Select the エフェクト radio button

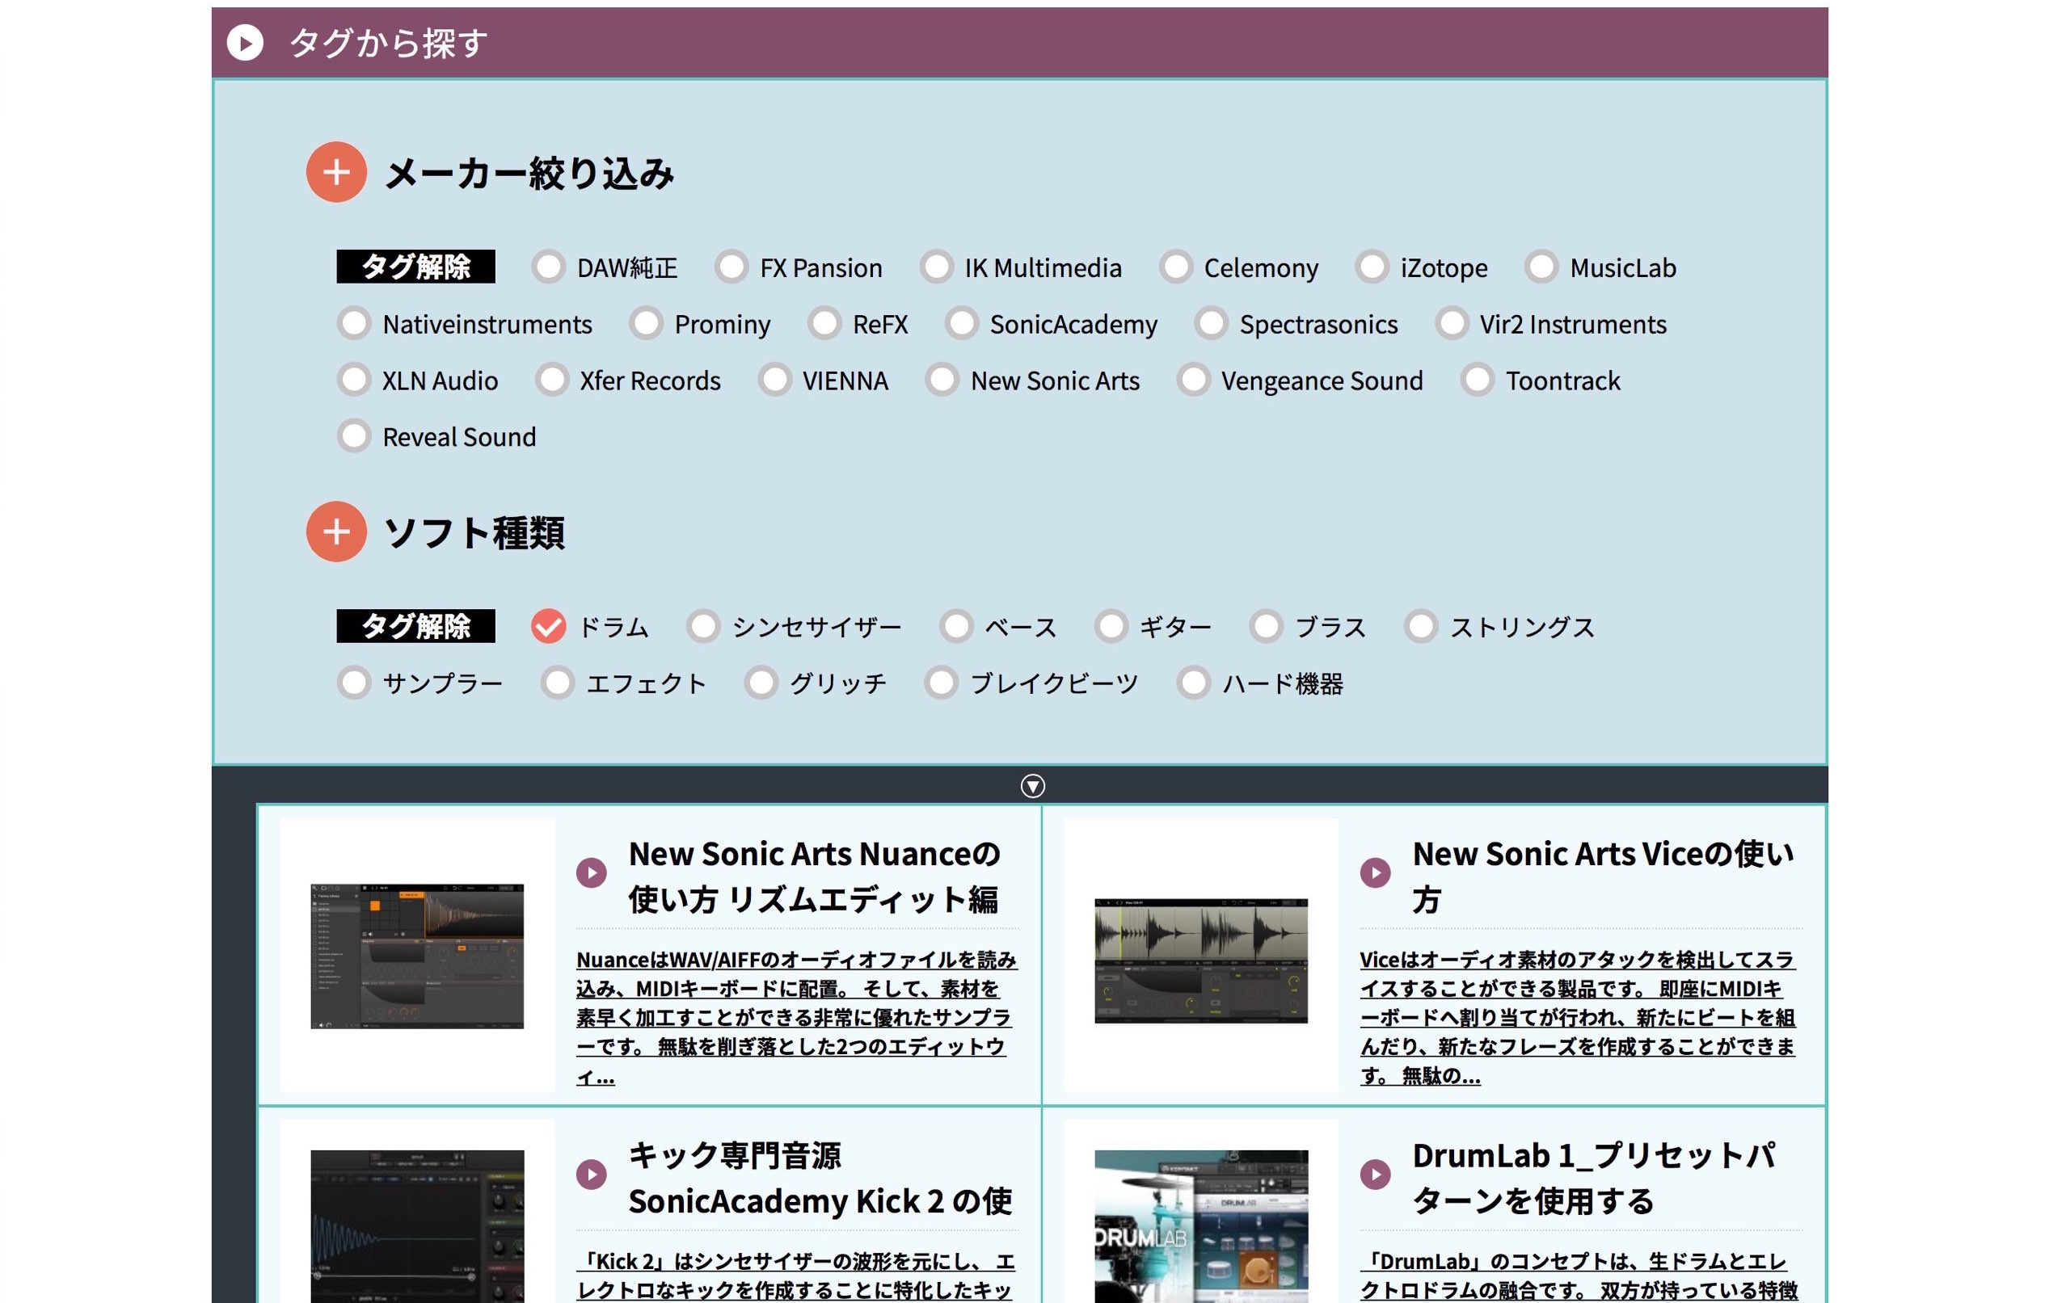(x=558, y=682)
